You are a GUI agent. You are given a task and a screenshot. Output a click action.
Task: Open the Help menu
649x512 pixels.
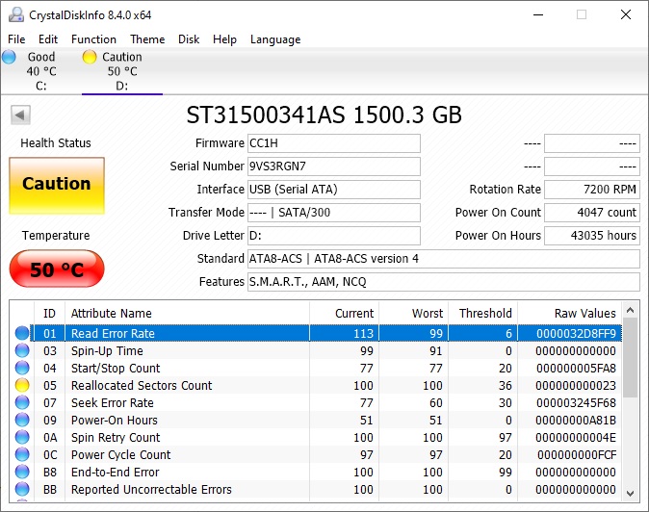point(224,39)
